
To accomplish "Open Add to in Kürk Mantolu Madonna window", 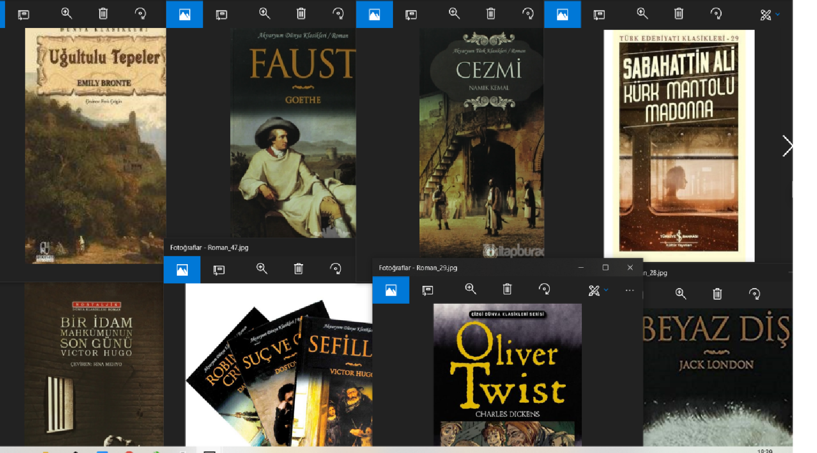I will pos(599,15).
